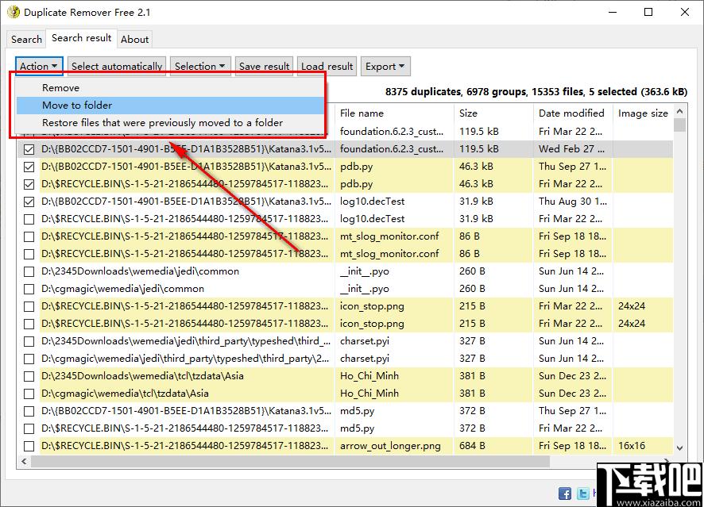Click the duplicates summary status text
This screenshot has width=704, height=507.
[536, 92]
